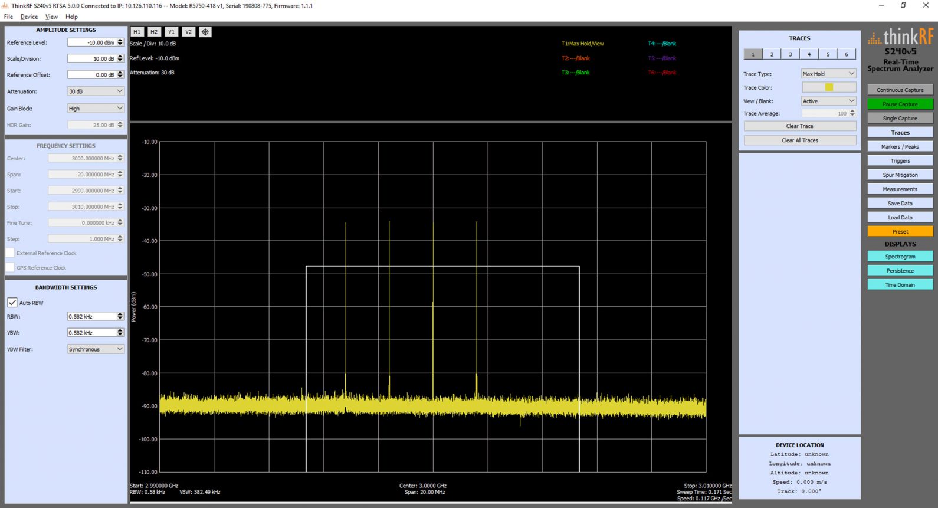Click the Save Data button
Viewport: 938px width, 508px height.
pyautogui.click(x=900, y=204)
